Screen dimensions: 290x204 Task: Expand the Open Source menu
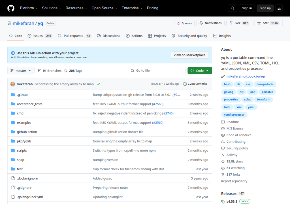tap(104, 8)
